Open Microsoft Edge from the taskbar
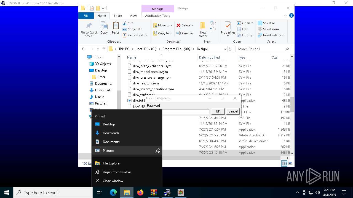 [113, 193]
